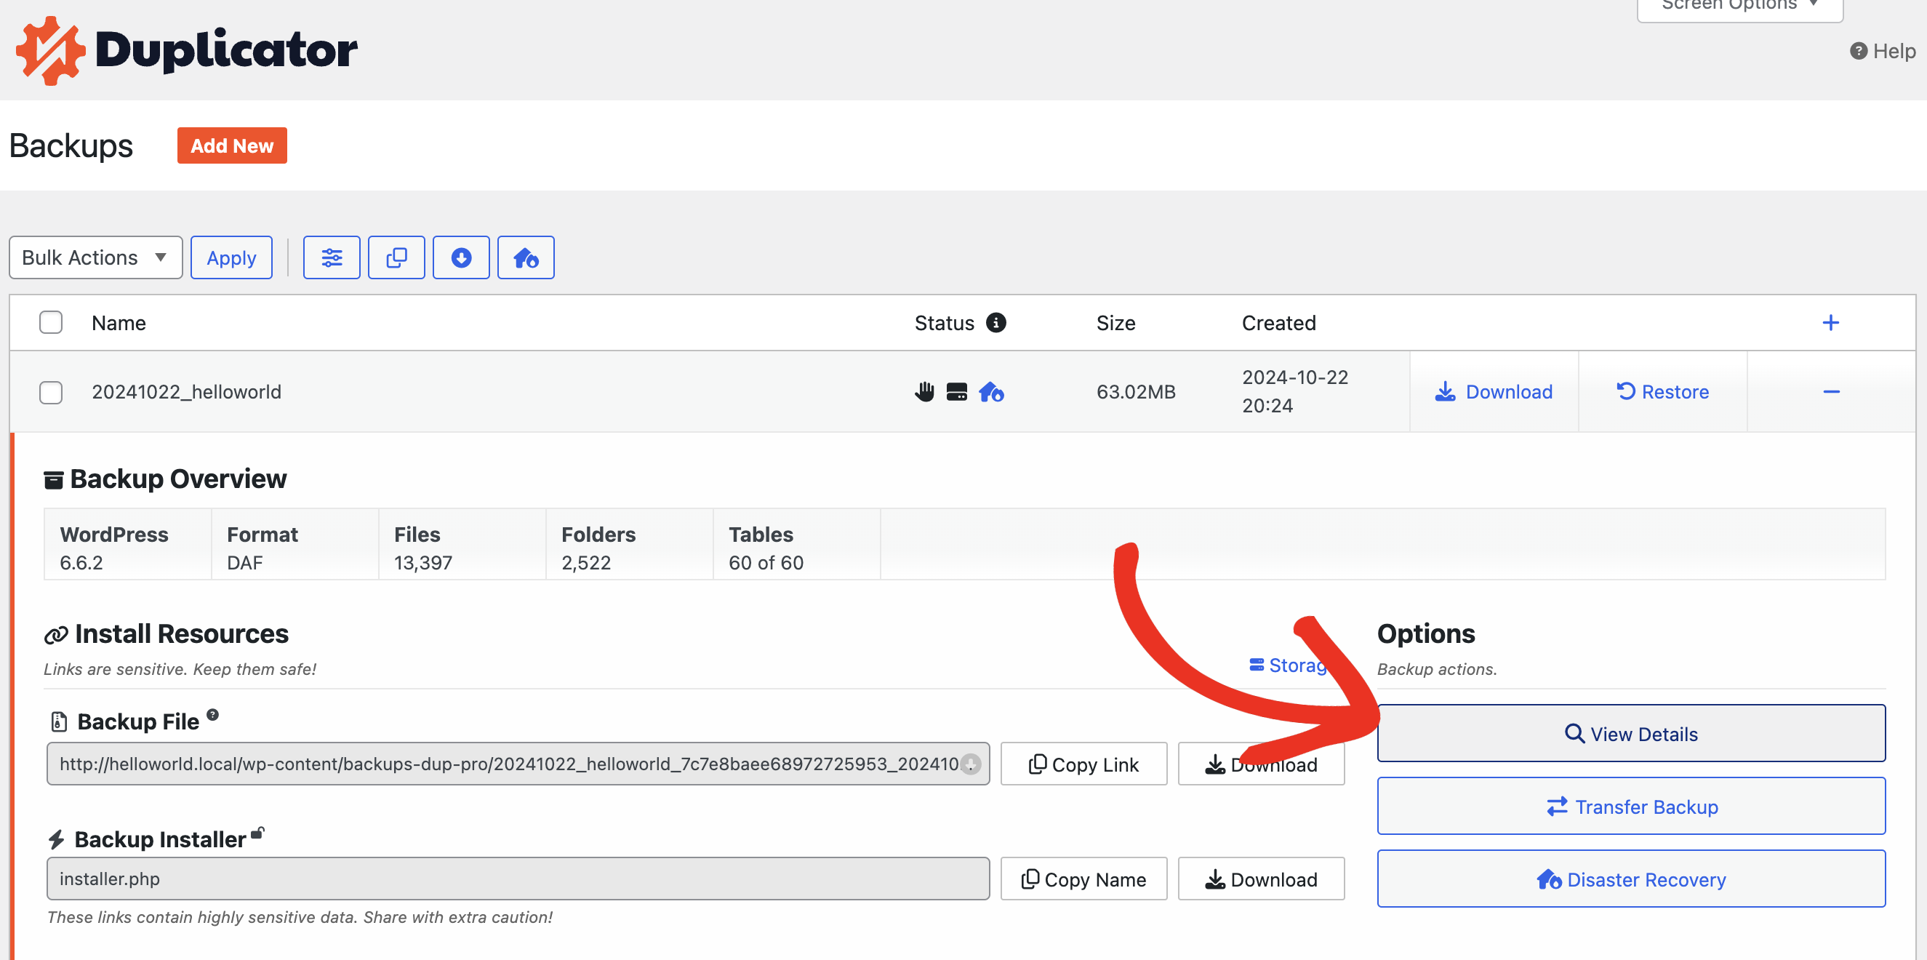Click Download in the helloworld backup row
This screenshot has height=960, width=1927.
point(1493,391)
